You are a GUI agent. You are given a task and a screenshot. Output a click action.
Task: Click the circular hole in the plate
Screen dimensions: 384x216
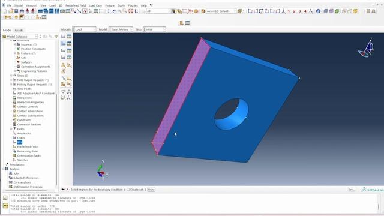tap(232, 114)
